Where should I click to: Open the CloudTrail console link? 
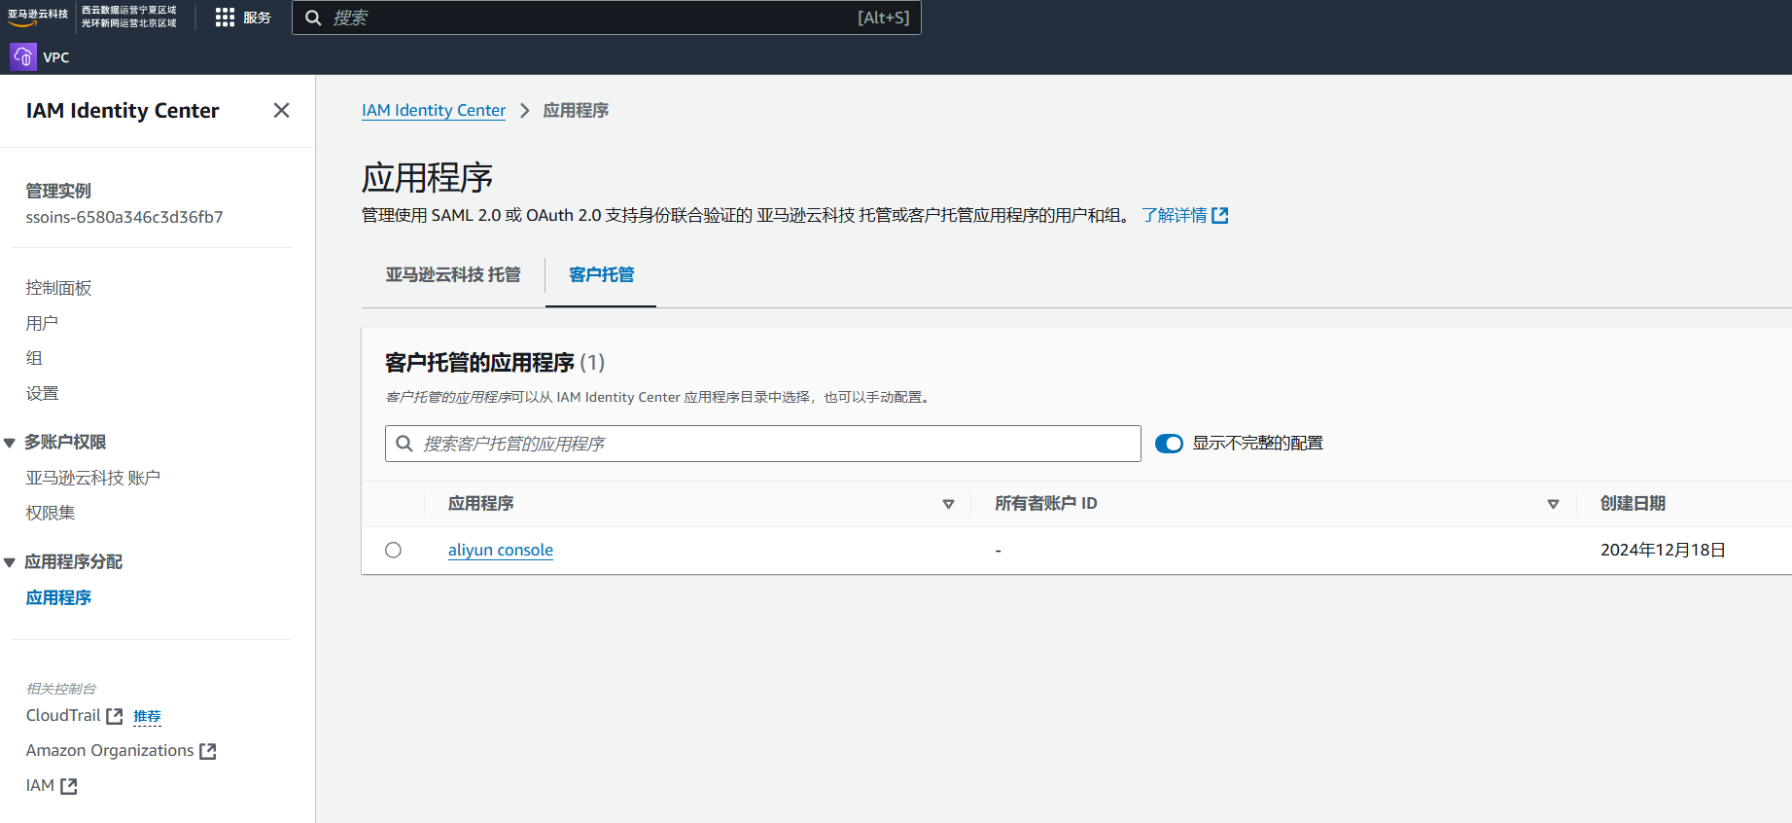tap(63, 716)
